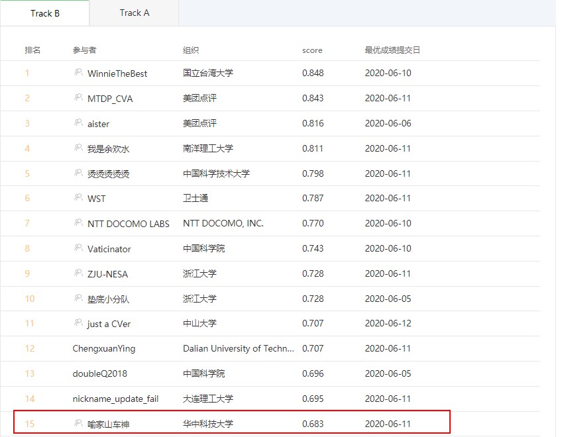Click the team icon beside WinnieTheBest

tap(78, 72)
